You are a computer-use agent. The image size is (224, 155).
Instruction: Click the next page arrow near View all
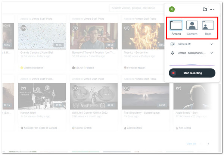(208, 143)
